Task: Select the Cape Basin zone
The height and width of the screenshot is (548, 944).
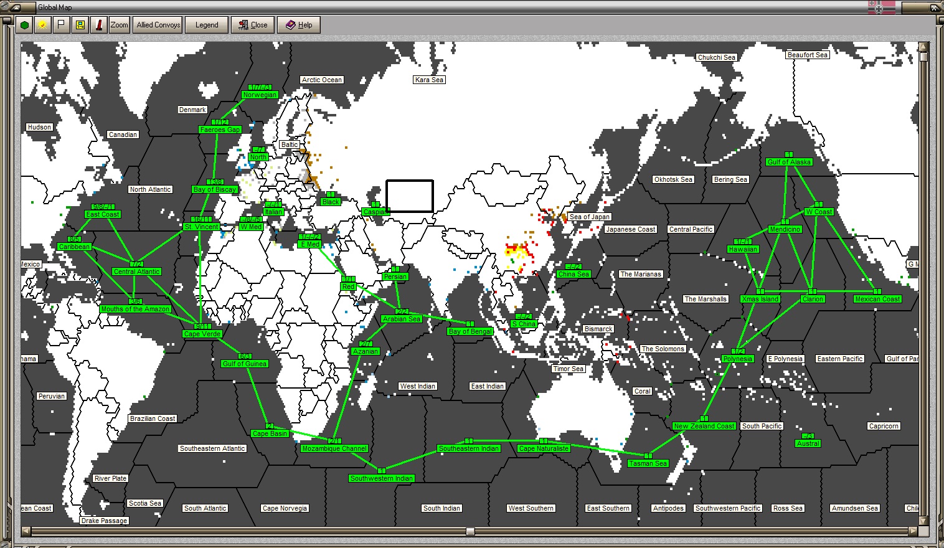Action: [270, 433]
